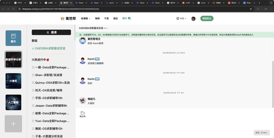Image resolution: width=274 pixels, height=138 pixels.
Task: Bookmark page with the star icon
Action: 251,9
